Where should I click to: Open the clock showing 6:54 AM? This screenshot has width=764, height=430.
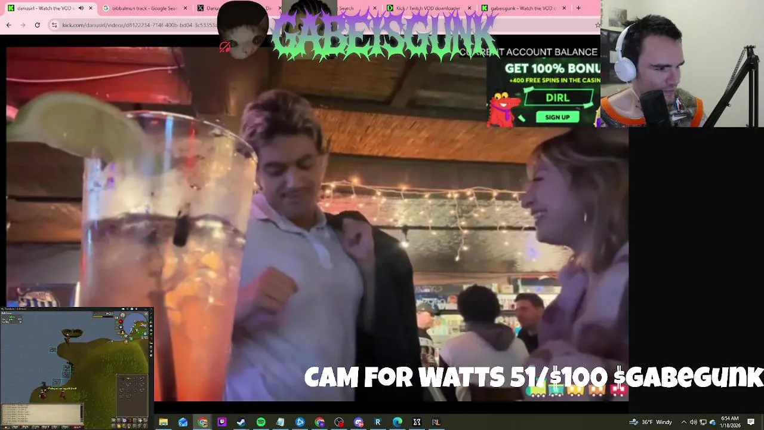[x=729, y=422]
